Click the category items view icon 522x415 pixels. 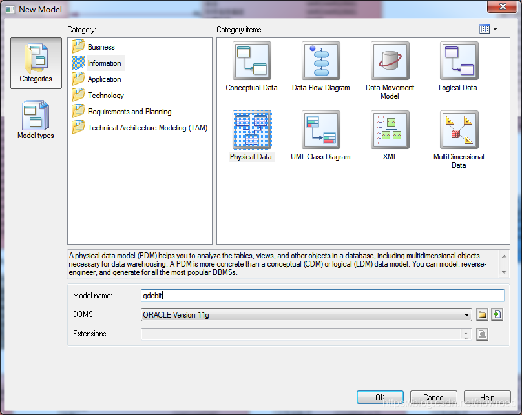point(485,29)
